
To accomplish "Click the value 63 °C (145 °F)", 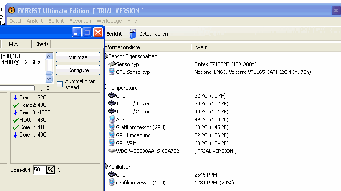I will (211, 127).
